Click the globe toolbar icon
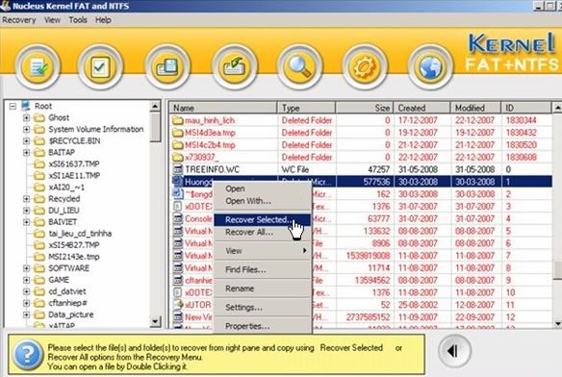 point(430,67)
